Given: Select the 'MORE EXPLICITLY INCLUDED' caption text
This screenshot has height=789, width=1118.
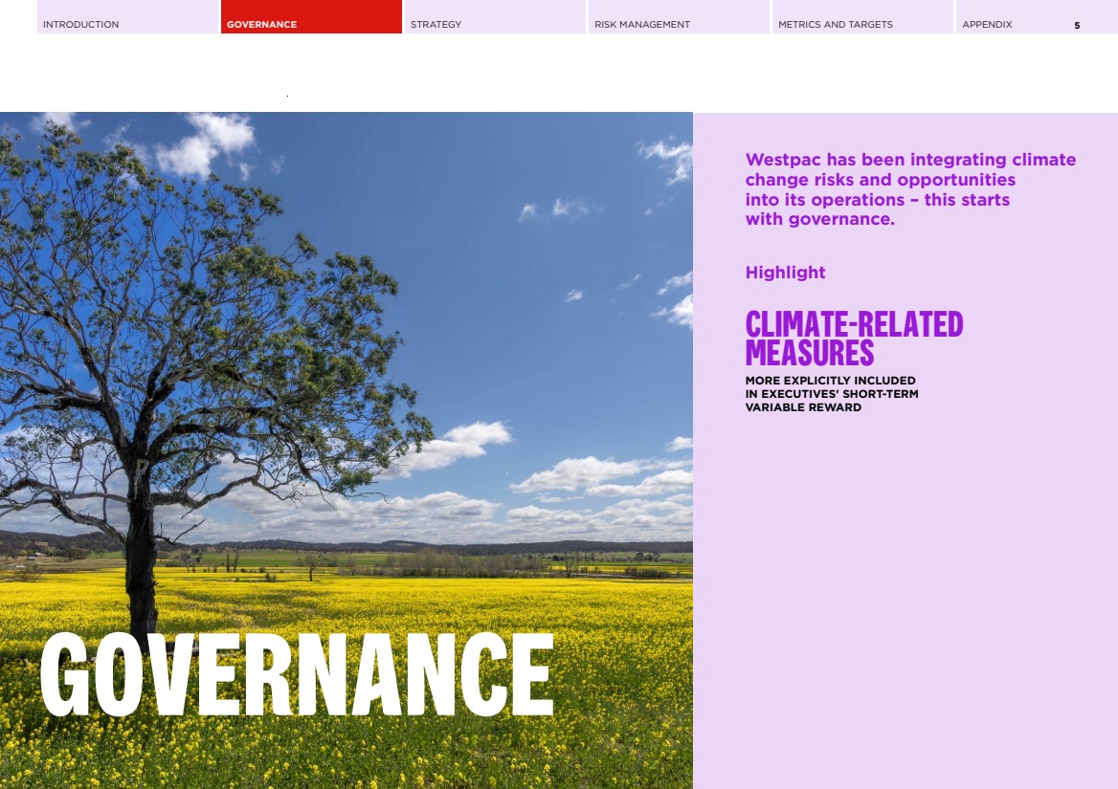Looking at the screenshot, I should click(832, 394).
